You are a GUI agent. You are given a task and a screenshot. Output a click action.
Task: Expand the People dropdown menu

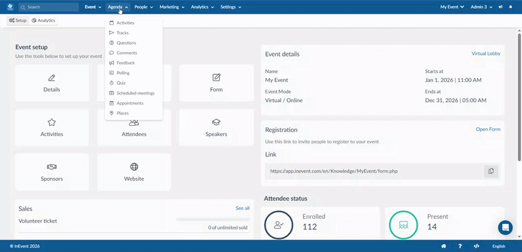point(144,7)
